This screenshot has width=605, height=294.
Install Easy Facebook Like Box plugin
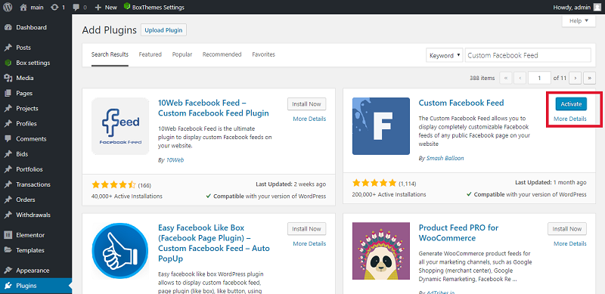coord(307,229)
